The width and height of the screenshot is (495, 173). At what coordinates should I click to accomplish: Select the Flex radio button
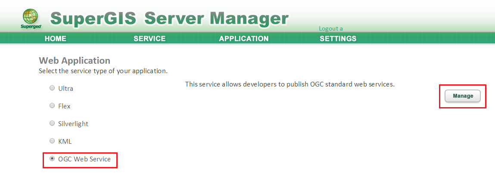pos(52,106)
